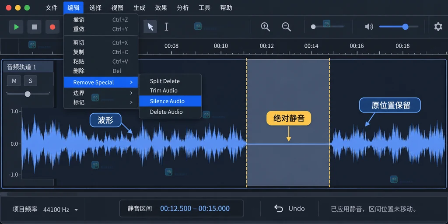Click the 00:10 mark on the timeline ruler

(x=221, y=45)
